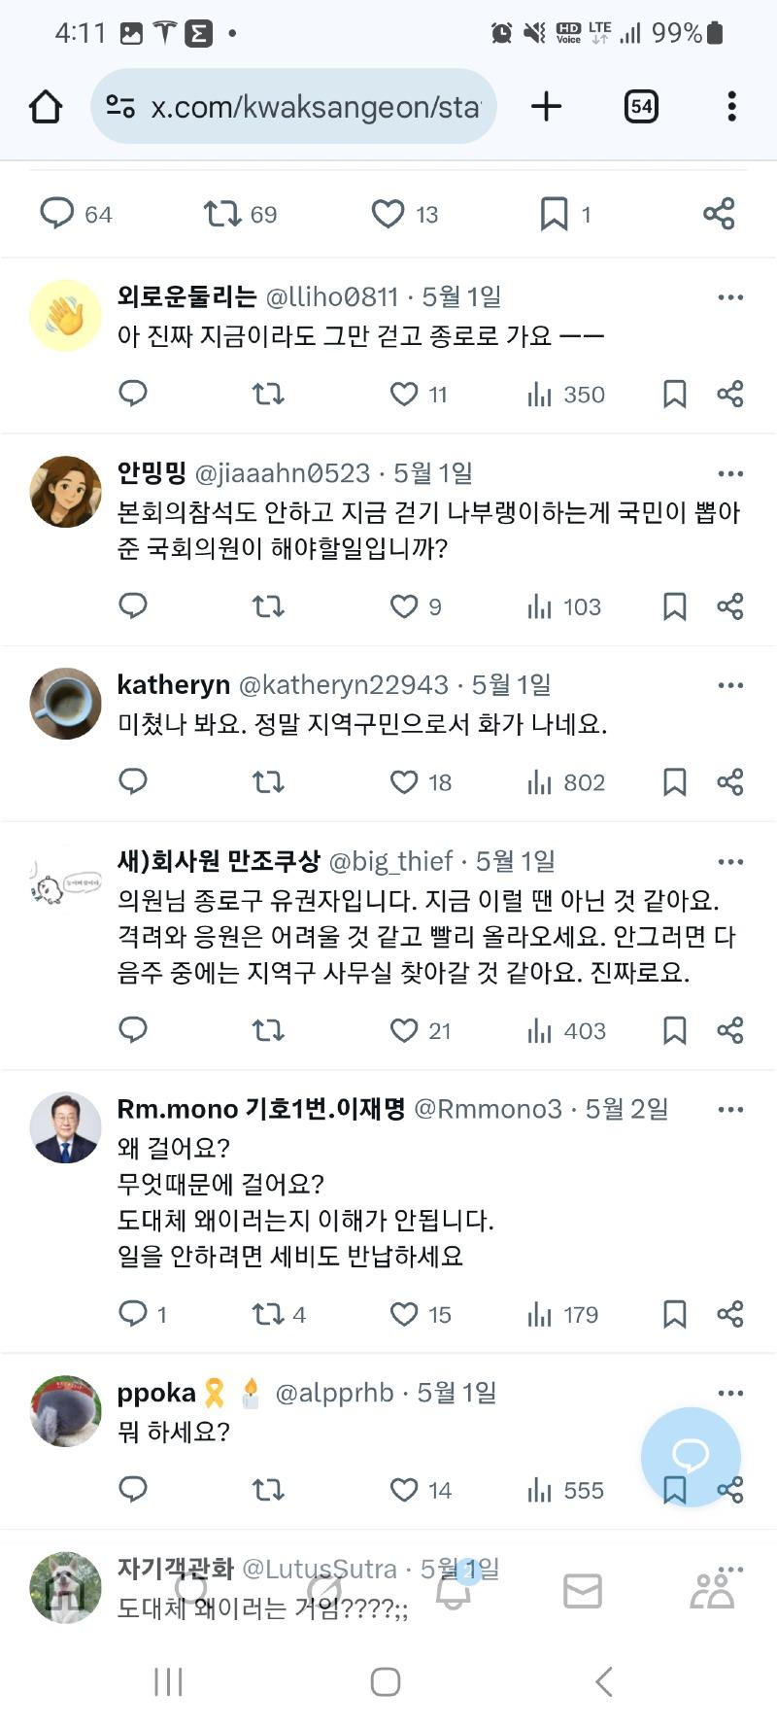Like 외로운둘리는's reply
The width and height of the screenshot is (777, 1728).
(x=404, y=395)
